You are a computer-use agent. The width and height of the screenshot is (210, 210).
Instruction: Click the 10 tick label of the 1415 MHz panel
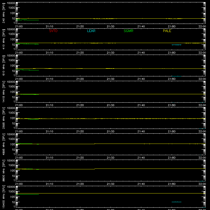13,97
